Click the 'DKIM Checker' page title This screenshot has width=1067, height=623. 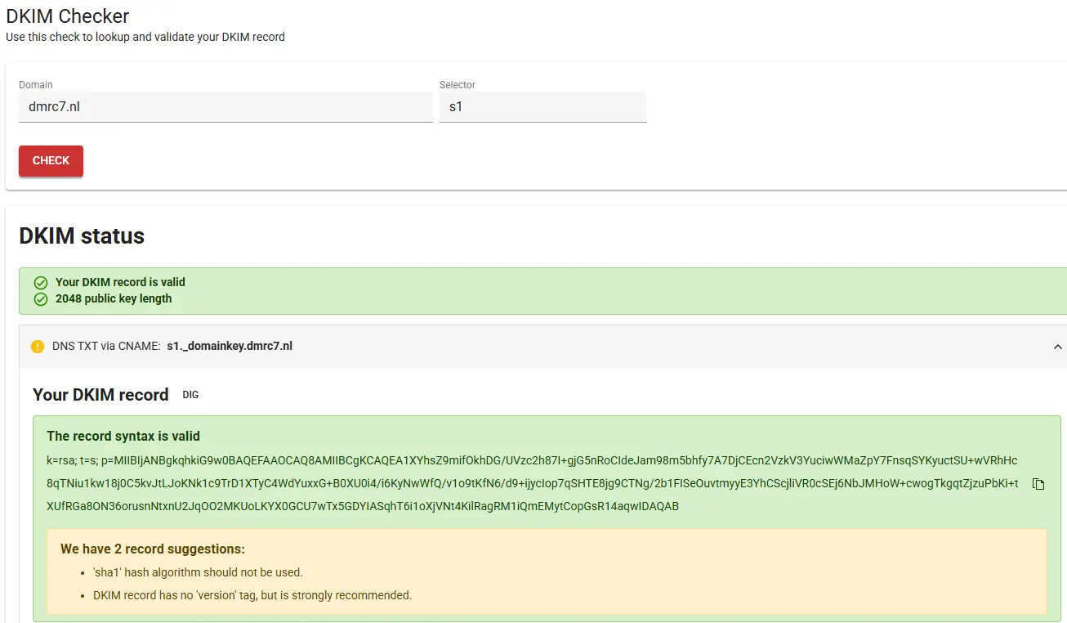tap(68, 16)
